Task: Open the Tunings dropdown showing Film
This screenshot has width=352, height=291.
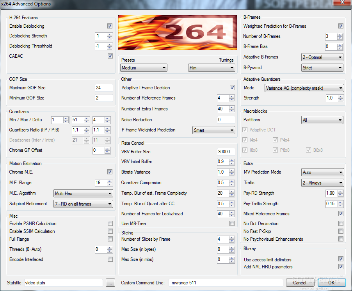Action: click(212, 68)
